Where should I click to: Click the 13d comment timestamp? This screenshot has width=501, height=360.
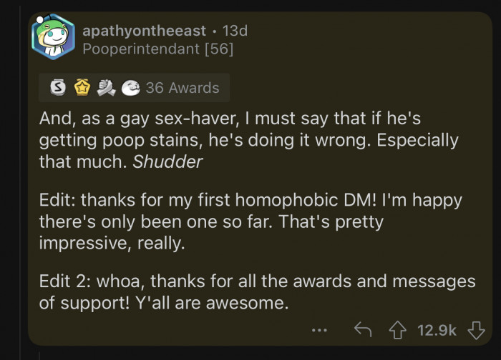coord(235,31)
